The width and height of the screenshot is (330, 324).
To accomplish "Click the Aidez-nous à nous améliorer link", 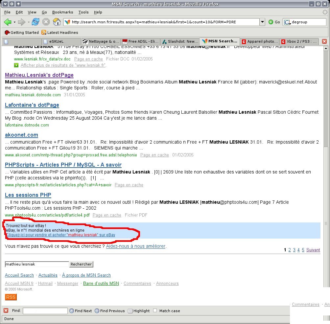I will pos(136,246).
